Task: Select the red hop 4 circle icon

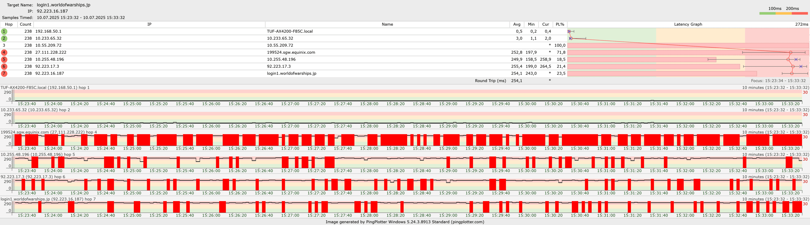Action: pos(4,52)
